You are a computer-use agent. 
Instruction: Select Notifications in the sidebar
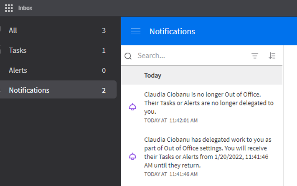coord(29,90)
